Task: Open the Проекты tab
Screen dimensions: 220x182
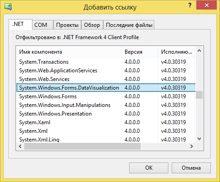Action: coord(67,25)
